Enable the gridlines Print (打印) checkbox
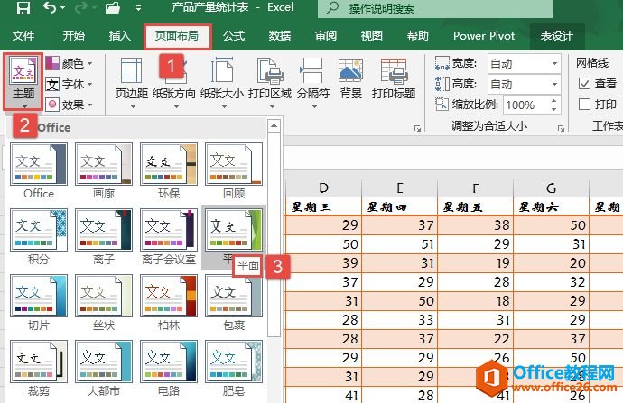The width and height of the screenshot is (623, 403). (584, 105)
